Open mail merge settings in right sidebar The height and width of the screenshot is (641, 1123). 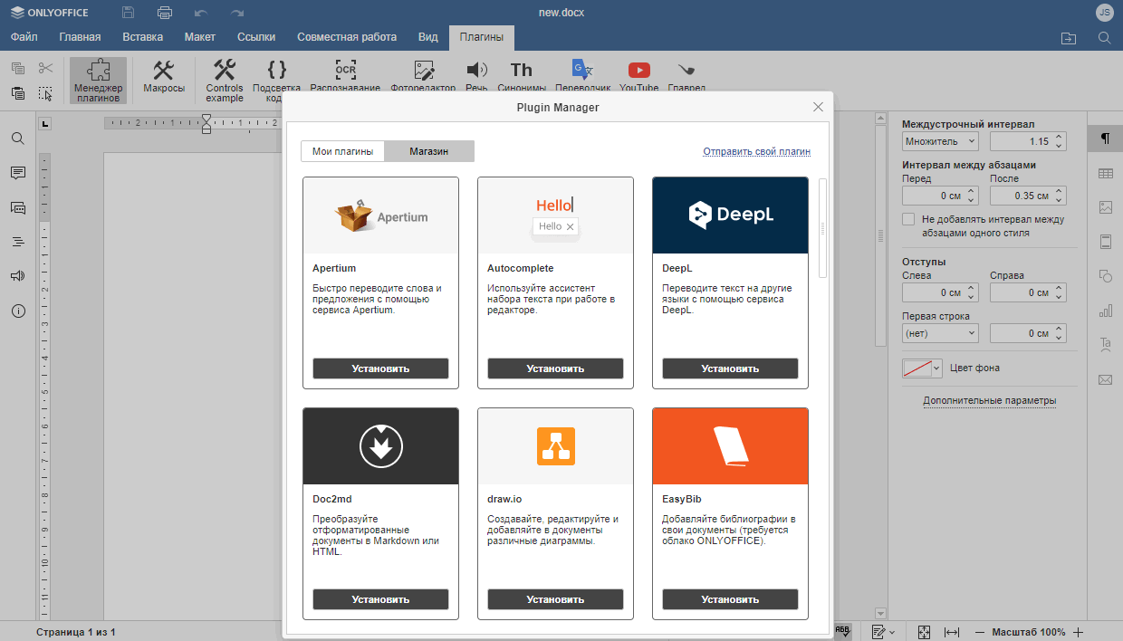click(1105, 379)
